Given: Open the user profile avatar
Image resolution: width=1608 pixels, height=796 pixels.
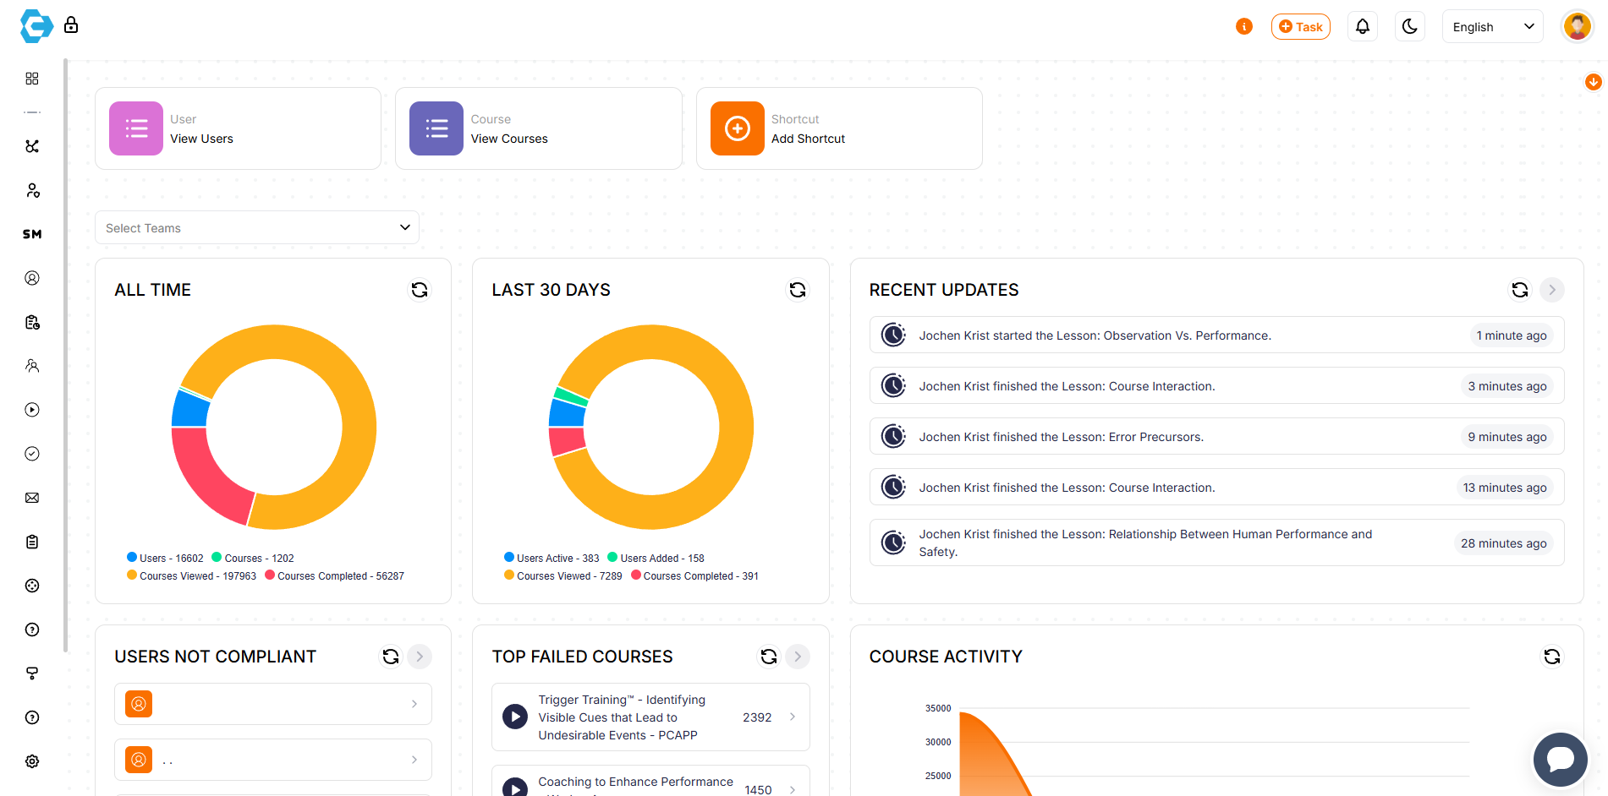Looking at the screenshot, I should tap(1576, 27).
